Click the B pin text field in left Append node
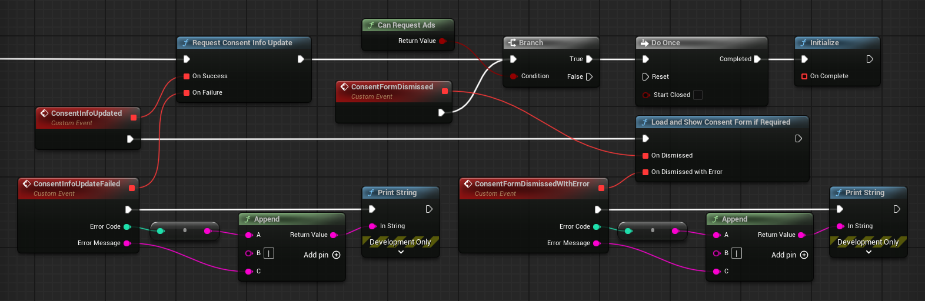The height and width of the screenshot is (301, 925). point(269,253)
